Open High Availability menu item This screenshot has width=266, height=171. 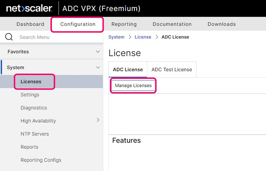[38, 121]
